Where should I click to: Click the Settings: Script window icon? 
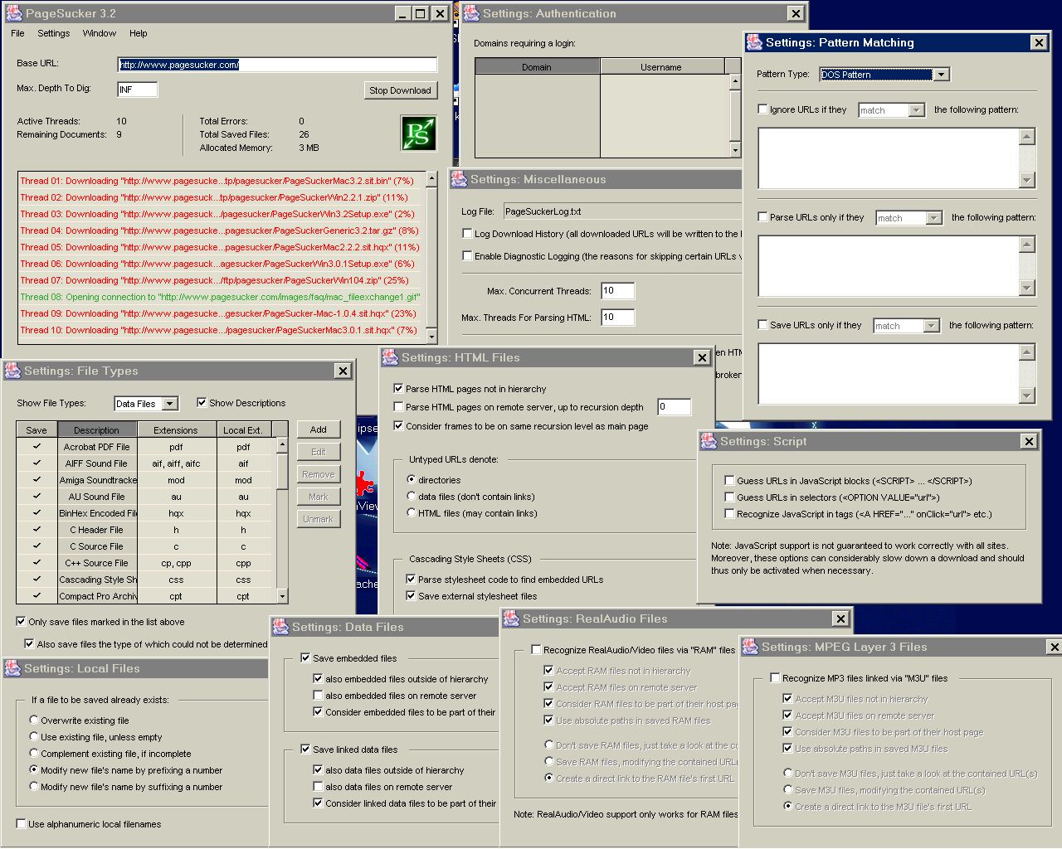[709, 441]
